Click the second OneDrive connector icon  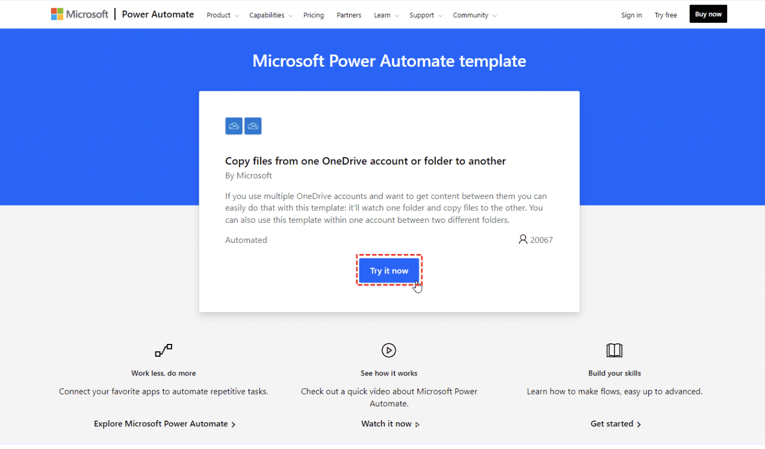point(253,126)
